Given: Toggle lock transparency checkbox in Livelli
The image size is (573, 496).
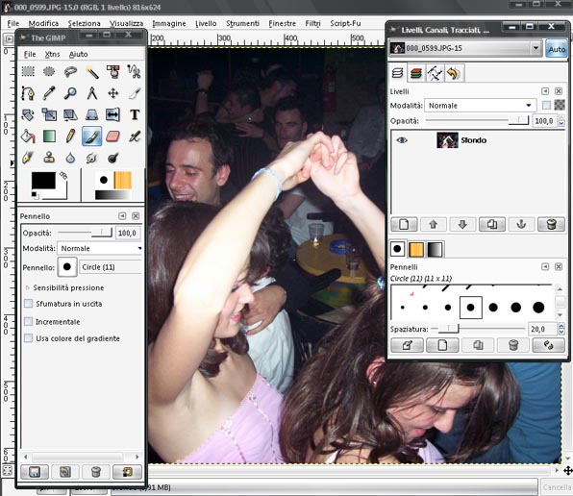Looking at the screenshot, I should [546, 105].
